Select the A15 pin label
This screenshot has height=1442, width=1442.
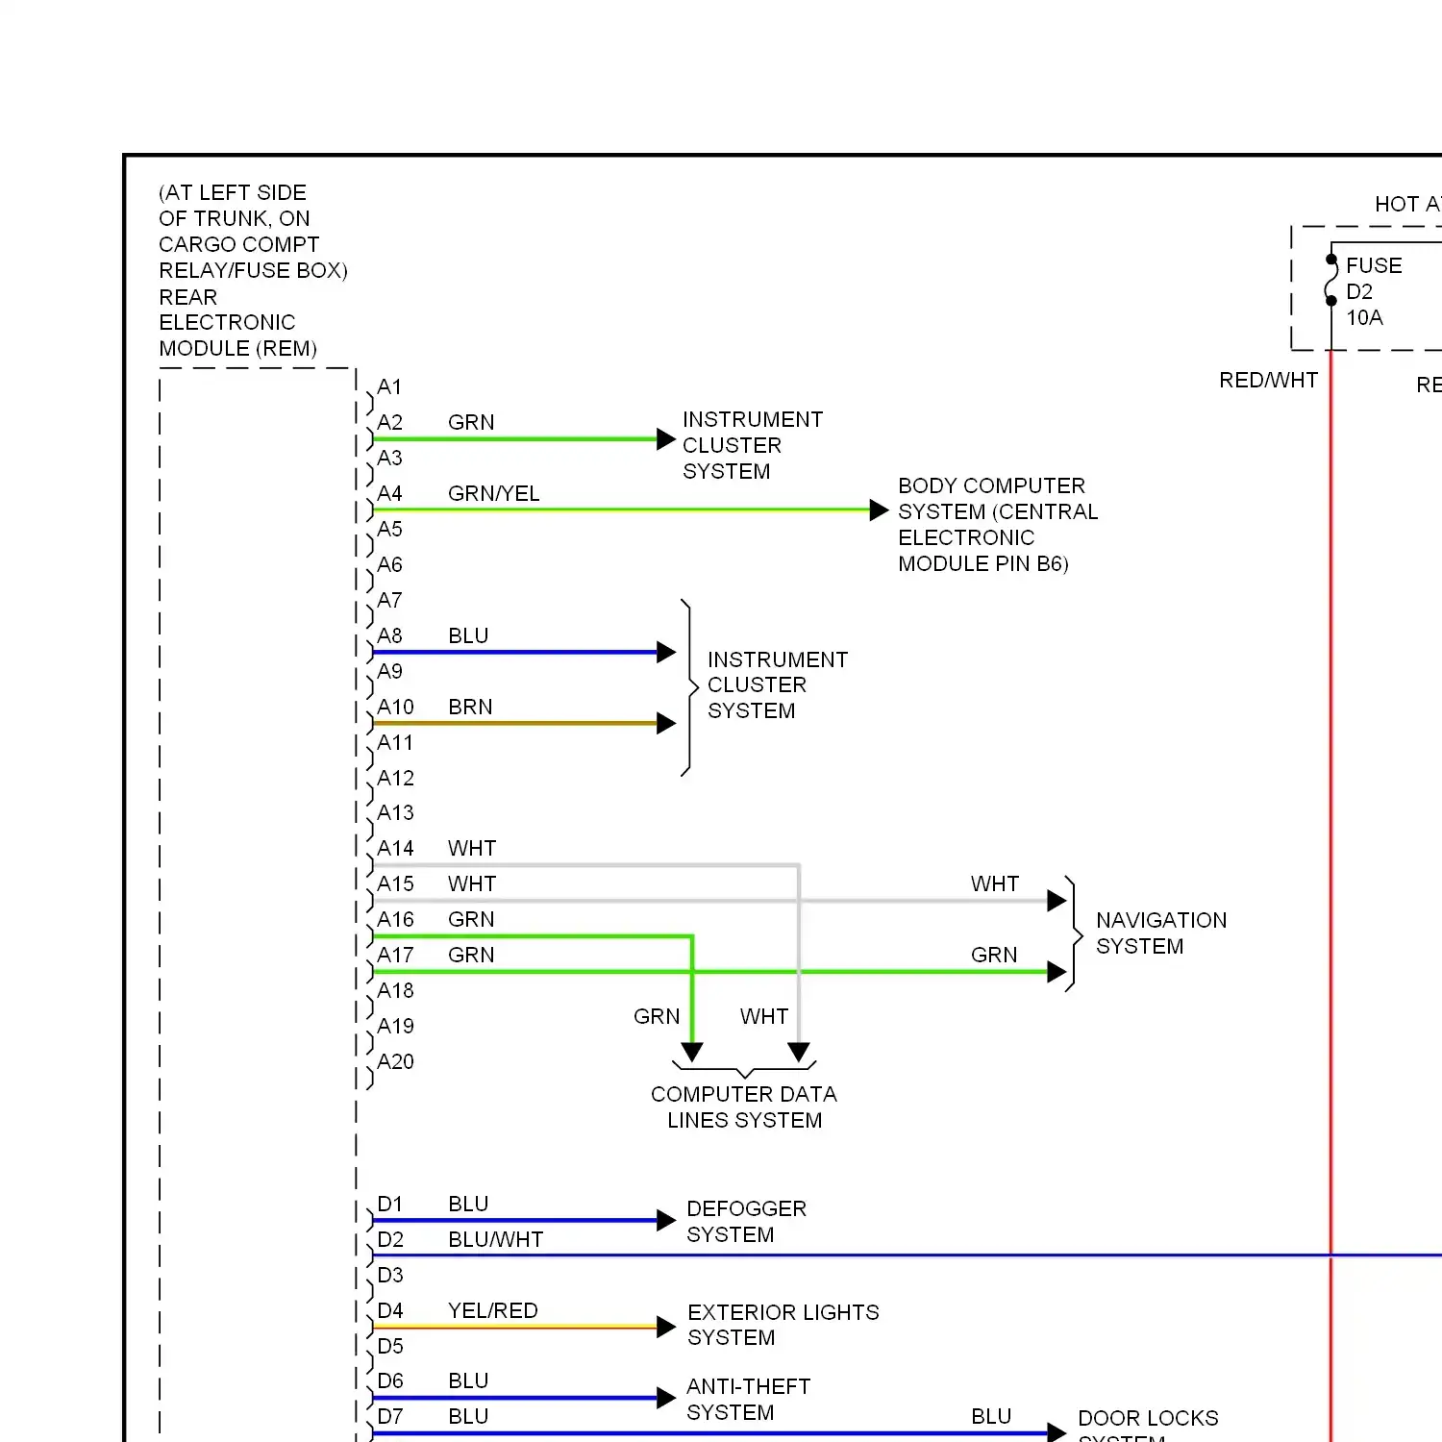[395, 884]
